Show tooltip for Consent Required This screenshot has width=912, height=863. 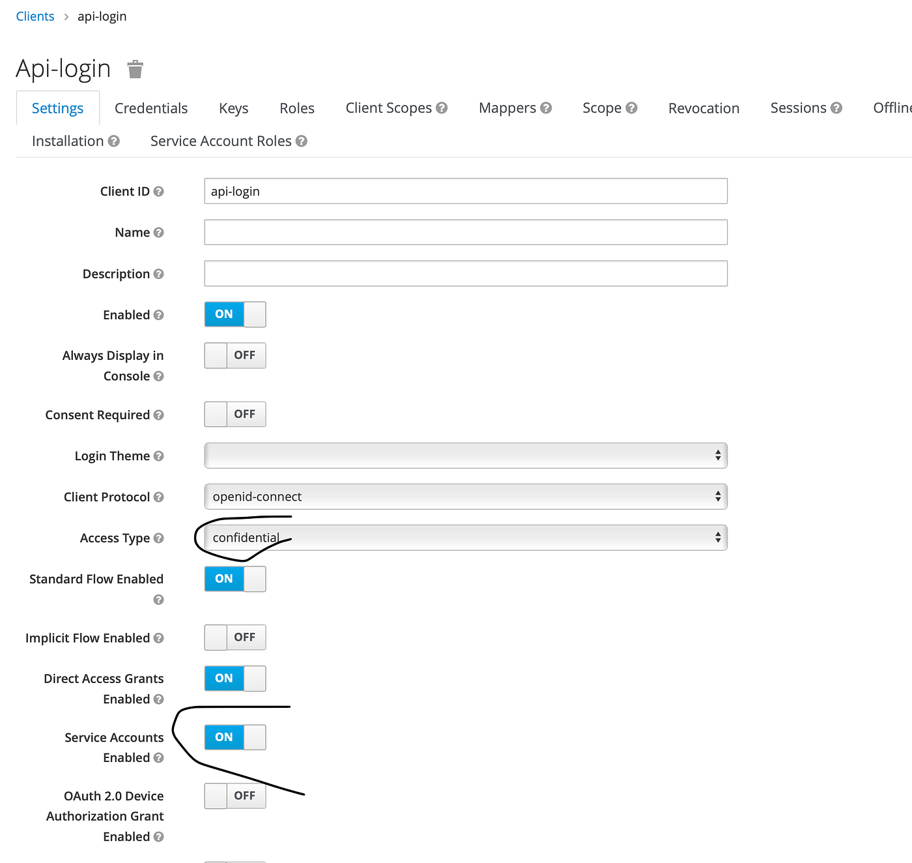pyautogui.click(x=158, y=415)
